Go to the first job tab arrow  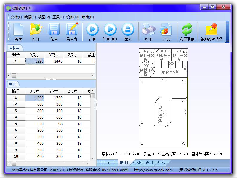click(101, 163)
